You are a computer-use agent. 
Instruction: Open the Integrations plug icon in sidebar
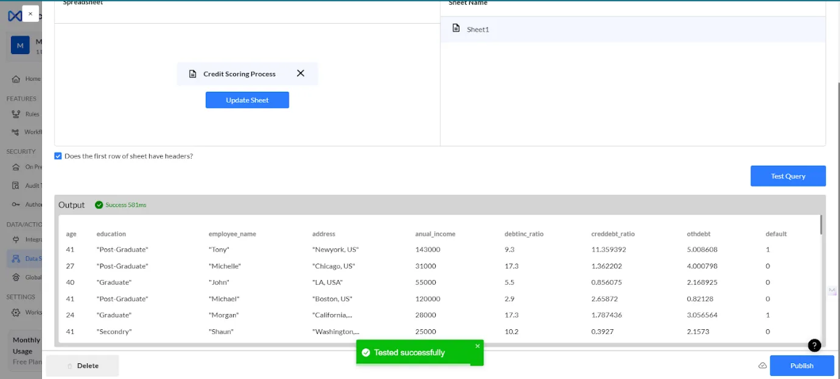click(x=16, y=239)
